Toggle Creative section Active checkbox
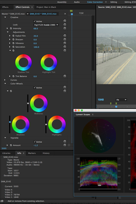This screenshot has width=136, height=204. click(35, 21)
